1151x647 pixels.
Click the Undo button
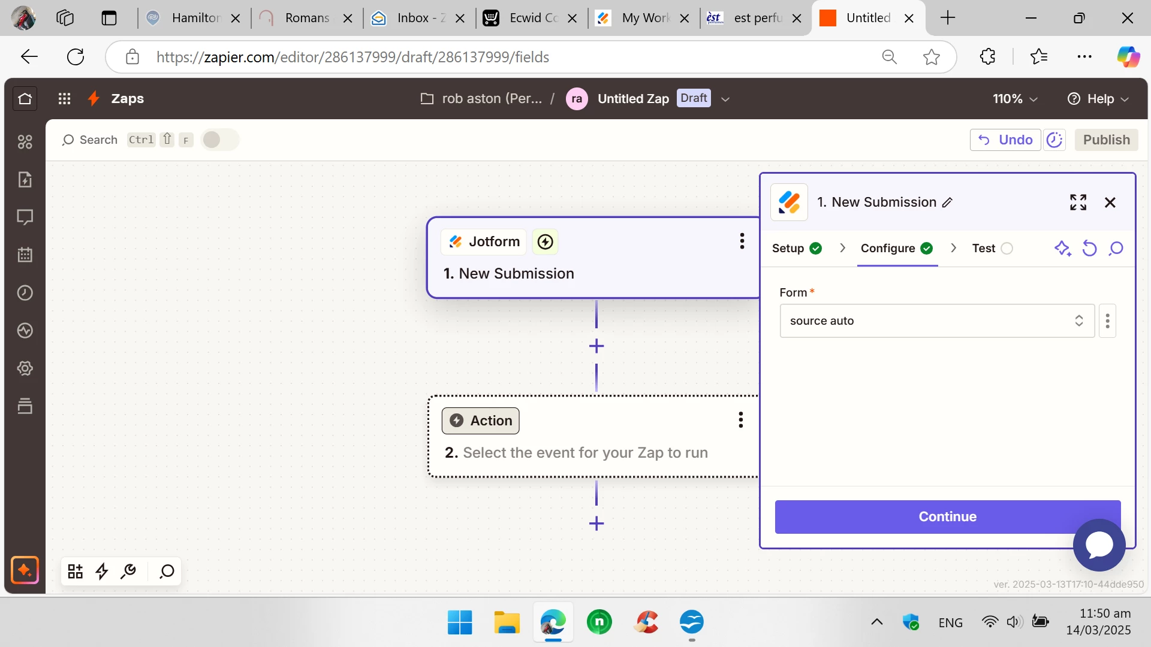click(1005, 140)
